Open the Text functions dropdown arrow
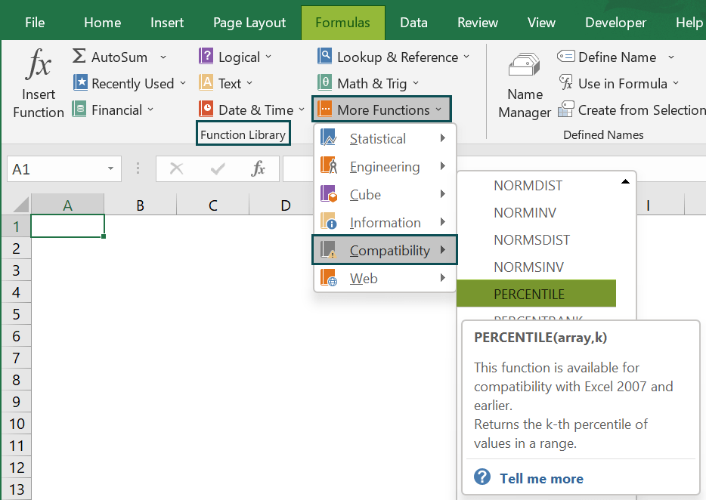Image resolution: width=706 pixels, height=500 pixels. 249,83
